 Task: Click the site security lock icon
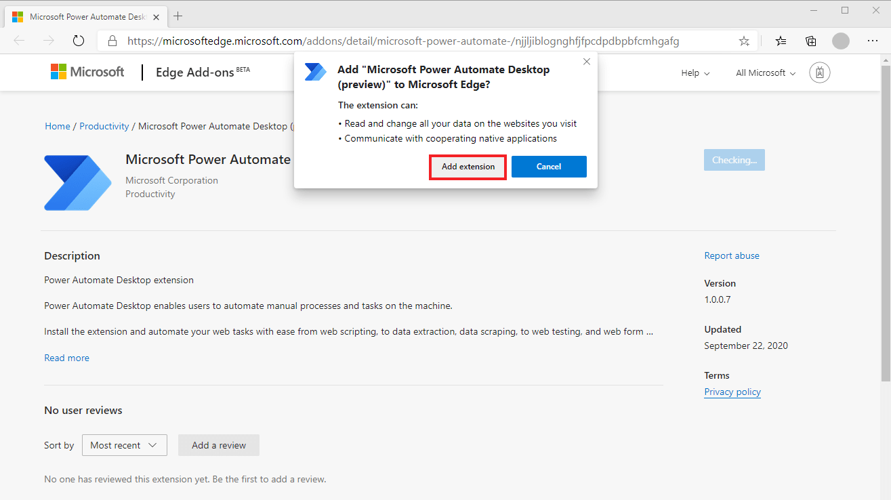point(112,40)
